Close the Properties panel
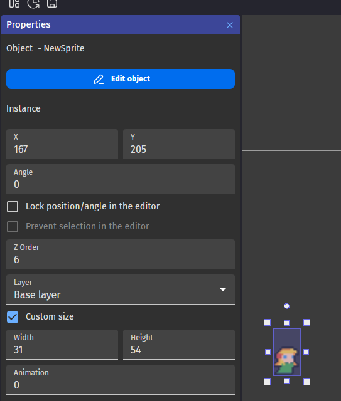This screenshot has width=341, height=401. pos(230,25)
